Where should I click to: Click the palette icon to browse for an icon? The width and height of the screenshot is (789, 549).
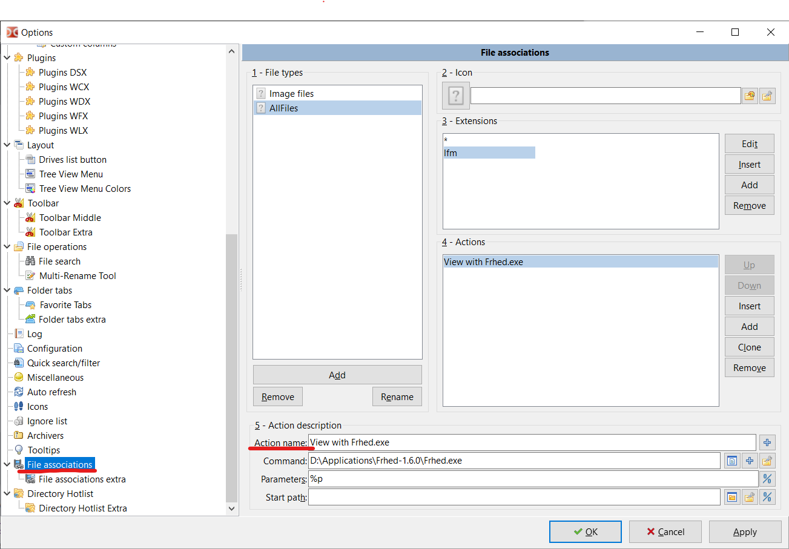[750, 96]
